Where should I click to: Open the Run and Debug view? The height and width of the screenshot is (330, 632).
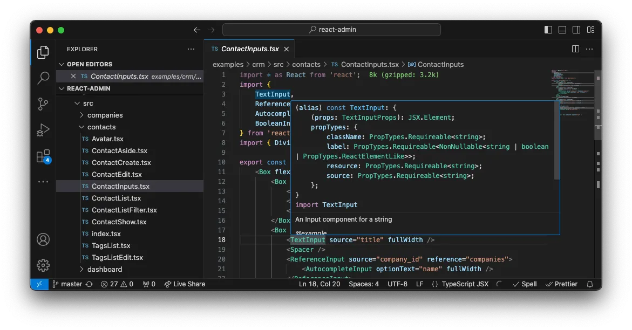pos(43,130)
